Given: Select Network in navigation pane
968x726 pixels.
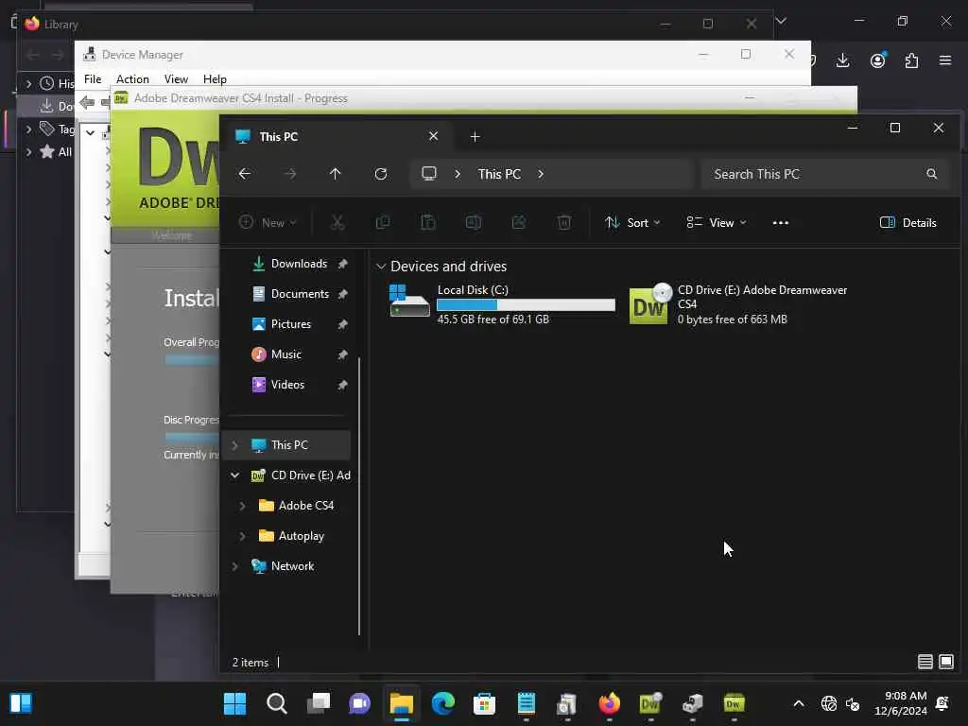Looking at the screenshot, I should click(x=293, y=566).
